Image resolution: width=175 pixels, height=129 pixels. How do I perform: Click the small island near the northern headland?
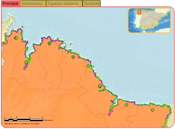pos(57,39)
